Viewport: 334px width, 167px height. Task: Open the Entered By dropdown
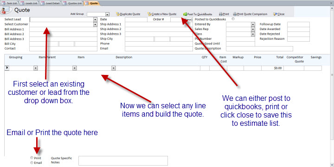253,24
